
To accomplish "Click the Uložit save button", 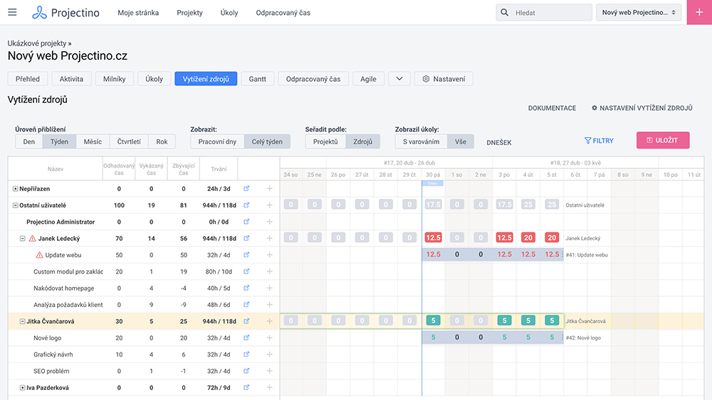I will click(662, 140).
